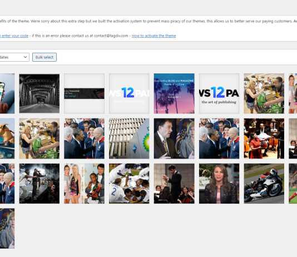Select grocery shoppers photo in the second row
This screenshot has height=257, width=297.
click(x=39, y=139)
